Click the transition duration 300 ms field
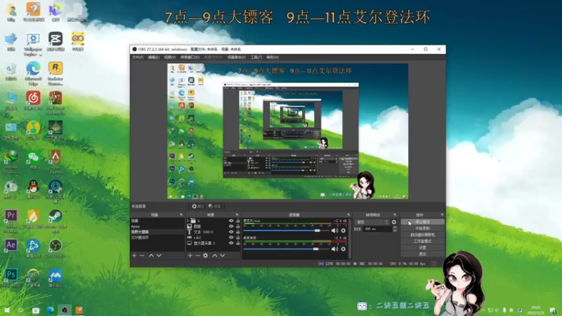The width and height of the screenshot is (562, 316). pos(377,229)
